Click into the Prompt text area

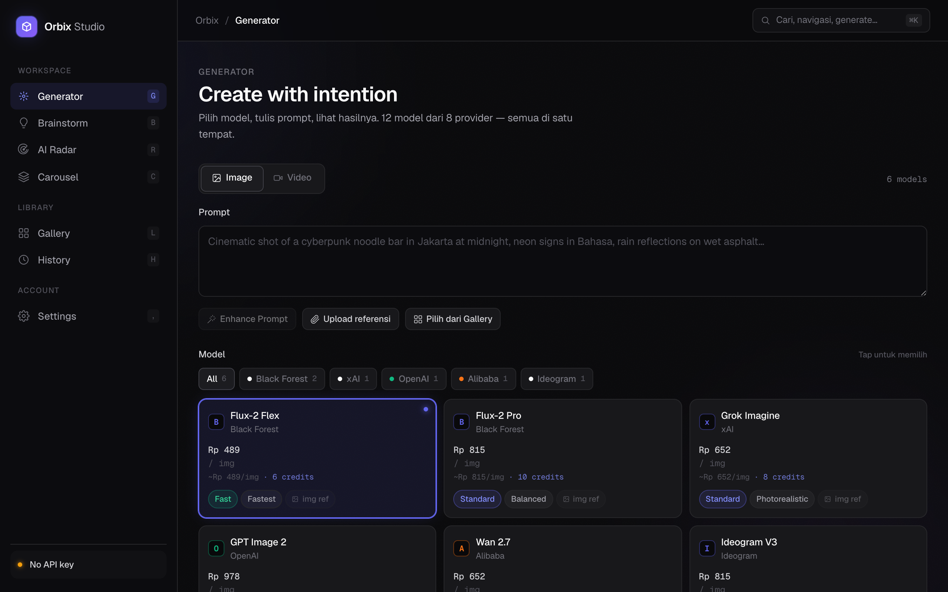click(x=563, y=261)
